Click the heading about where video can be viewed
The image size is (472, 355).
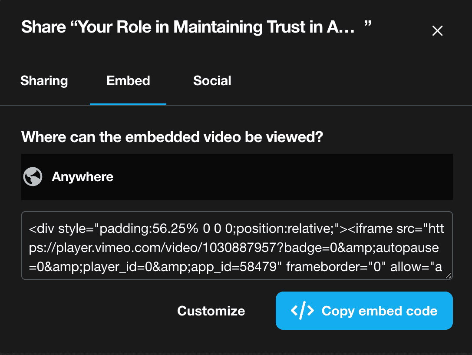(x=172, y=137)
